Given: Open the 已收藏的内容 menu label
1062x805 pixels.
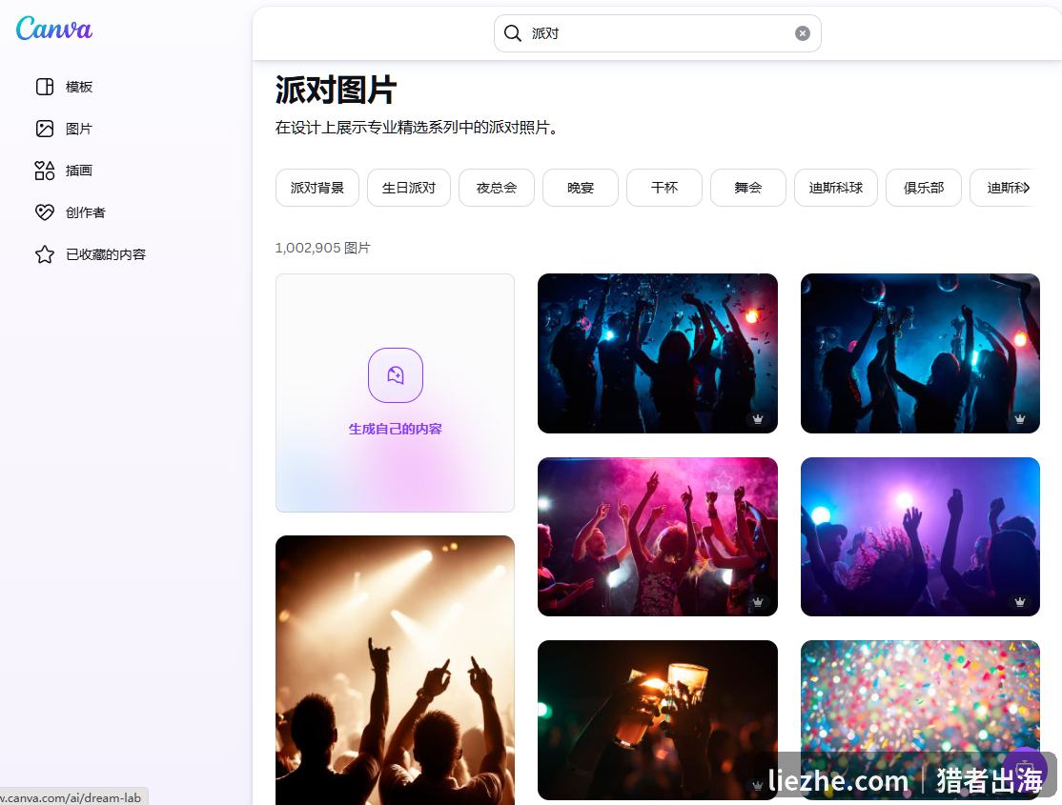Looking at the screenshot, I should [x=106, y=254].
